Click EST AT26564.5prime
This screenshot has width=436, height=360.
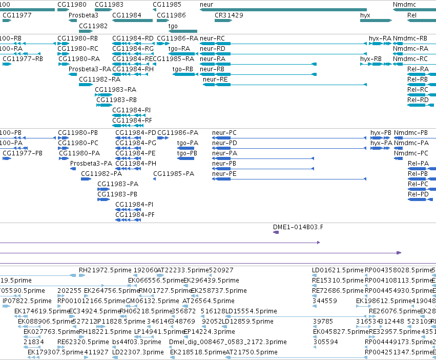pyautogui.click(x=209, y=301)
